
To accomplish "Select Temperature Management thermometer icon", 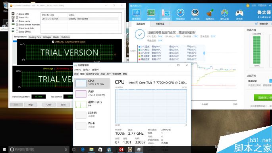I will tap(166, 13).
